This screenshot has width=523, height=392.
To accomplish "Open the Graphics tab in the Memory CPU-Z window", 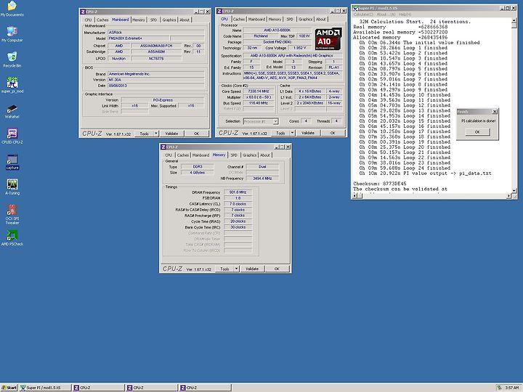I will point(249,155).
